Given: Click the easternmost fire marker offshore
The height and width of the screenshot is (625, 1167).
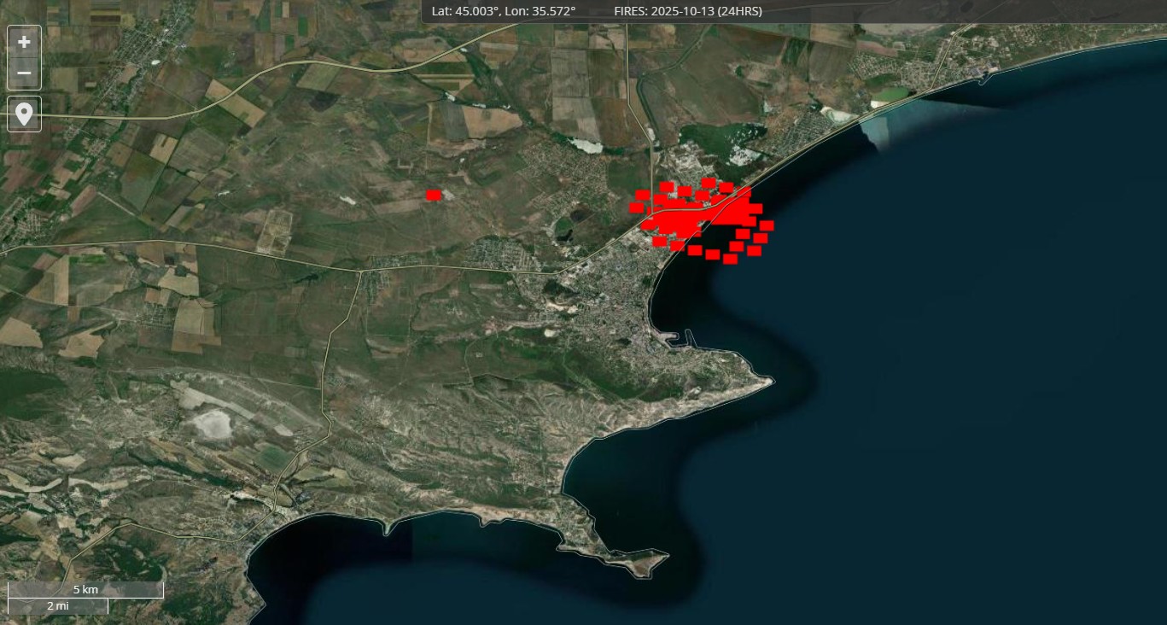Looking at the screenshot, I should (x=767, y=225).
